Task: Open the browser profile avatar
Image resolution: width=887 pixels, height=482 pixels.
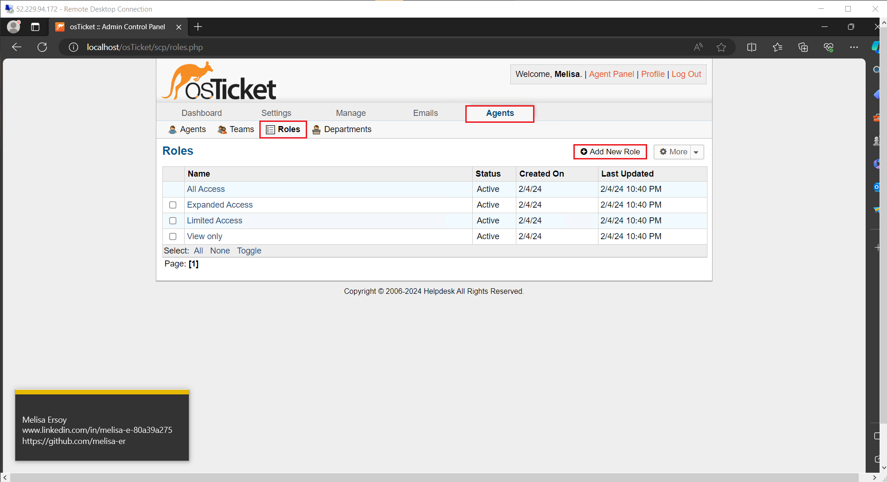Action: click(x=14, y=27)
